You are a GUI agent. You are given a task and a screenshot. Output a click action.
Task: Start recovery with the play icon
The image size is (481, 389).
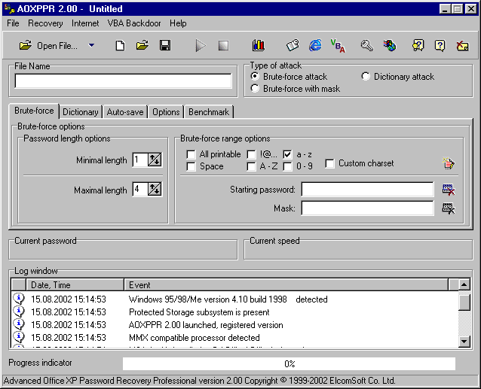pyautogui.click(x=201, y=46)
